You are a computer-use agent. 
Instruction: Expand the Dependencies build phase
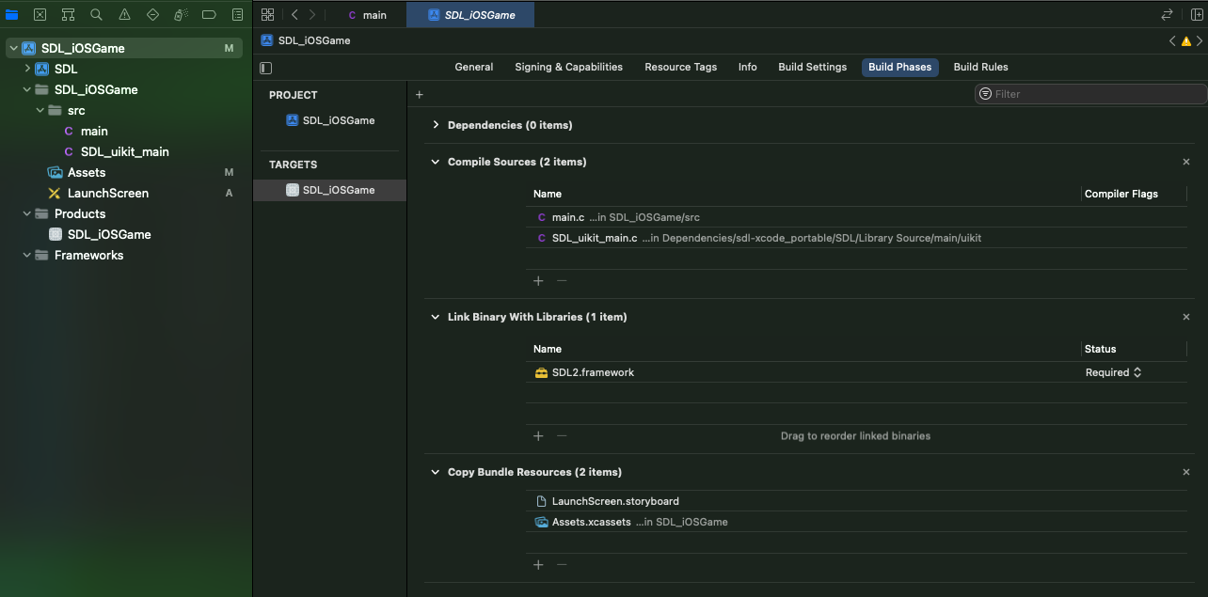pos(436,124)
